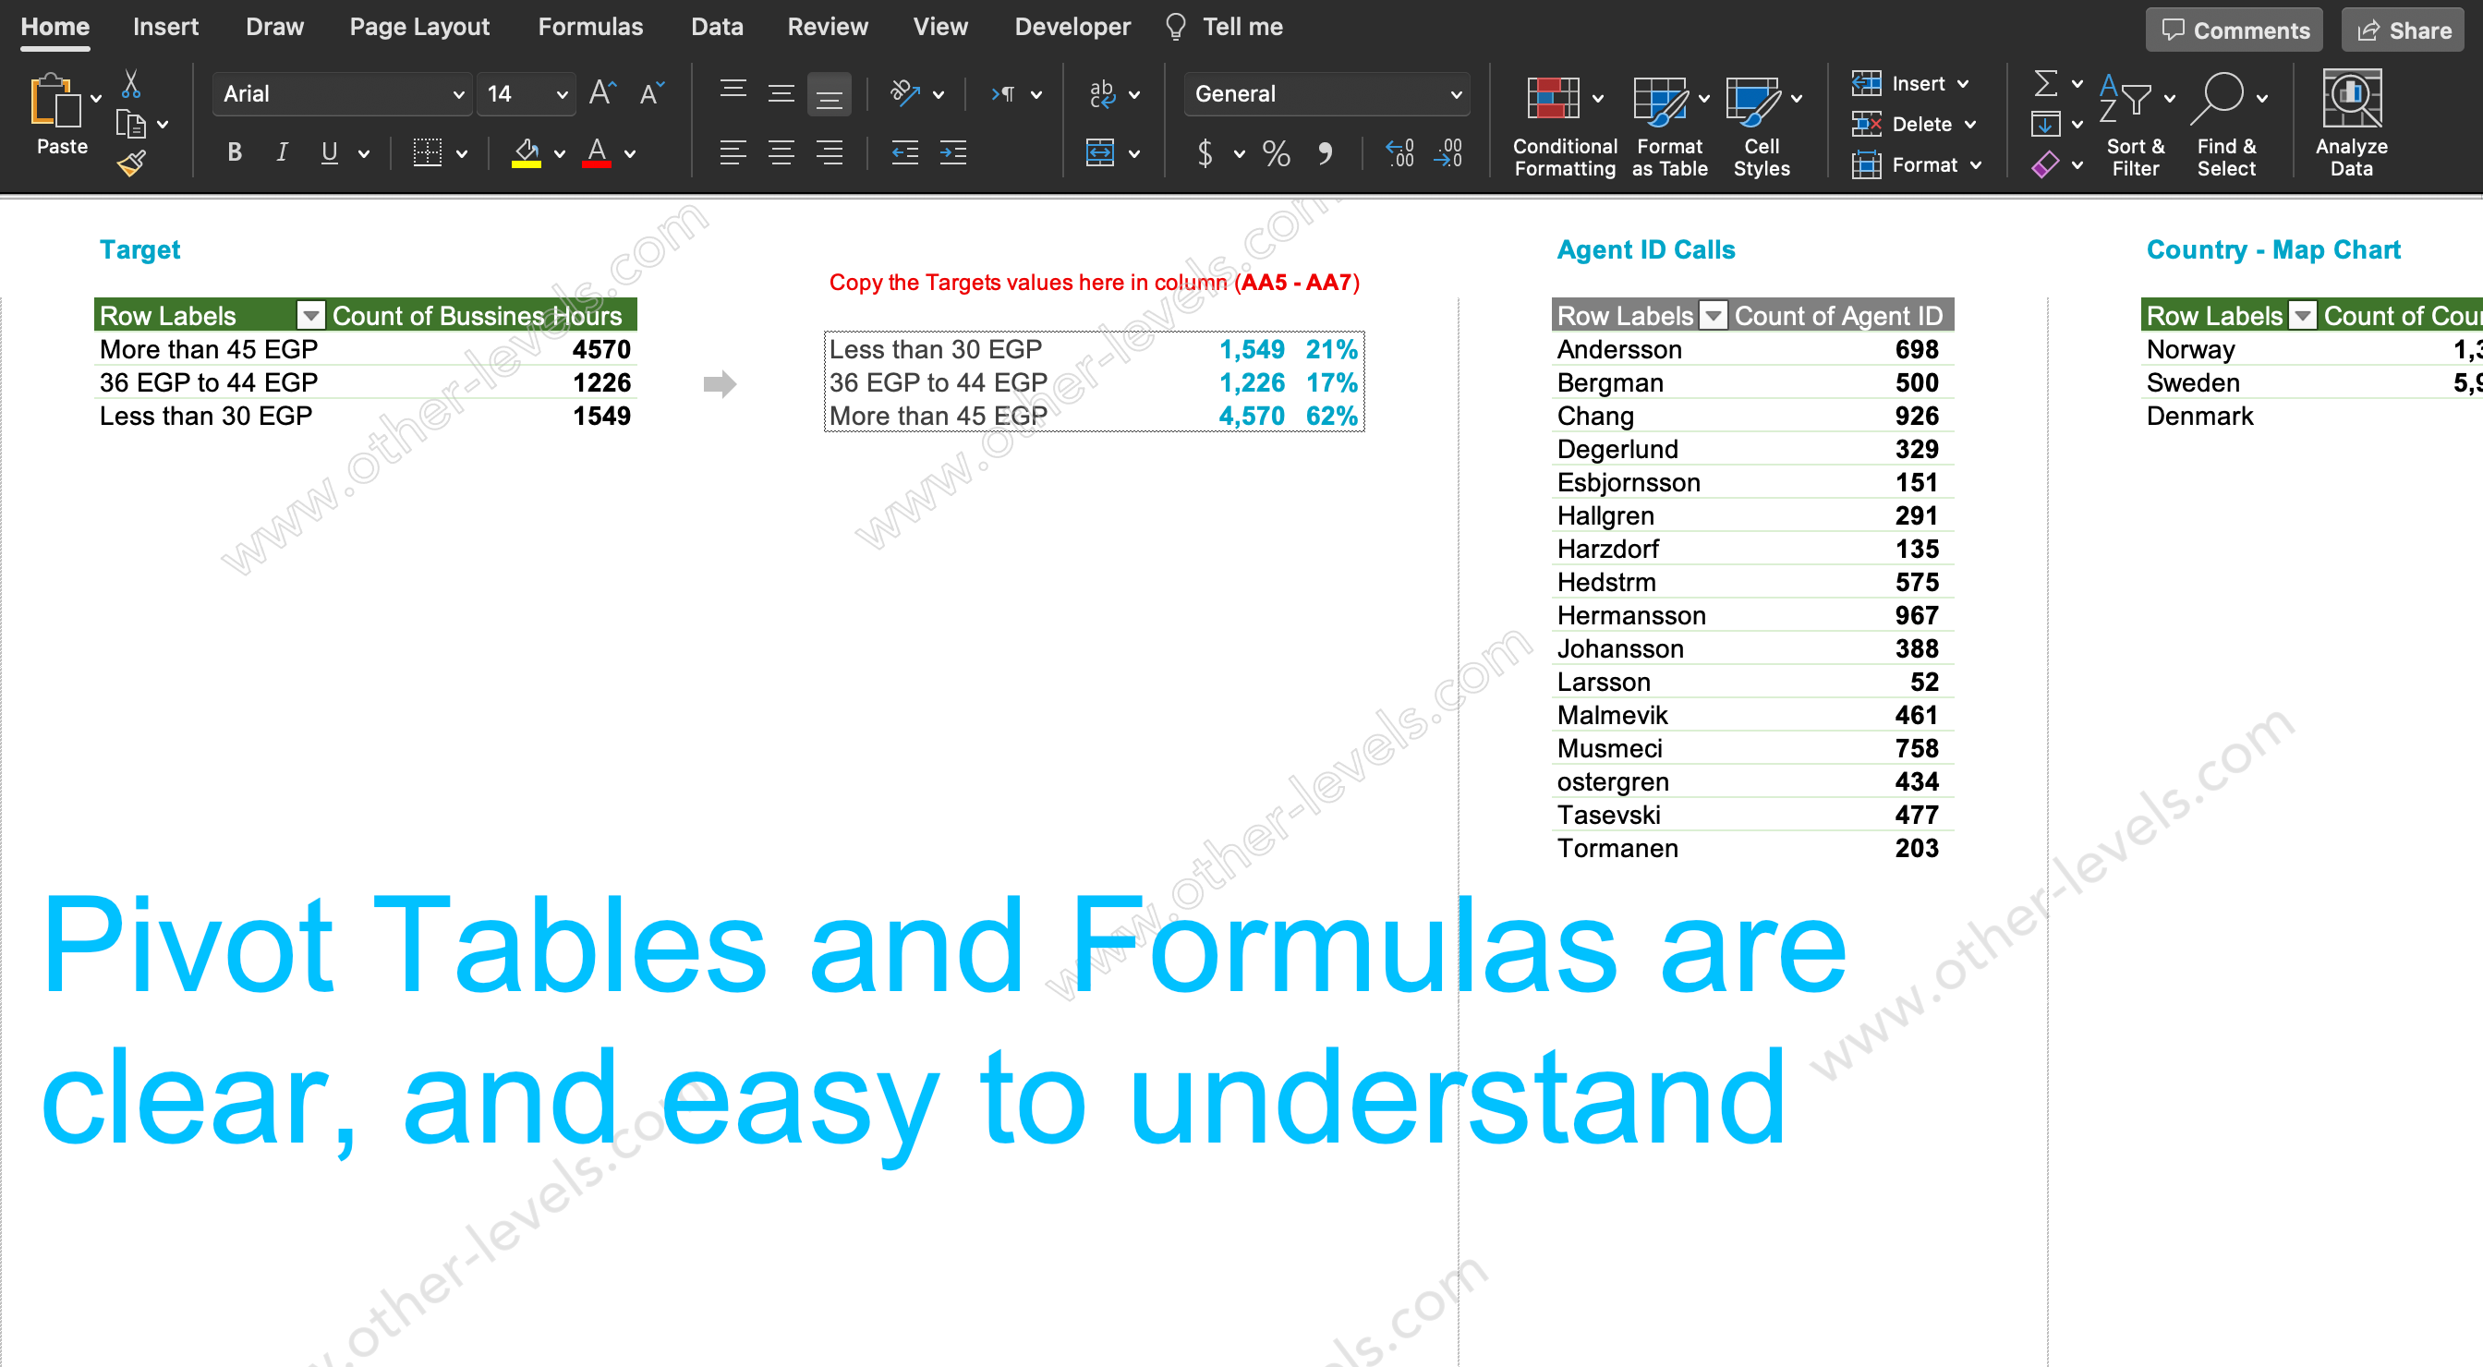Open the Review tab
Viewport: 2483px width, 1367px height.
(x=827, y=27)
